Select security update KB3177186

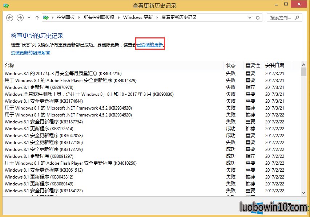tap(152, 142)
